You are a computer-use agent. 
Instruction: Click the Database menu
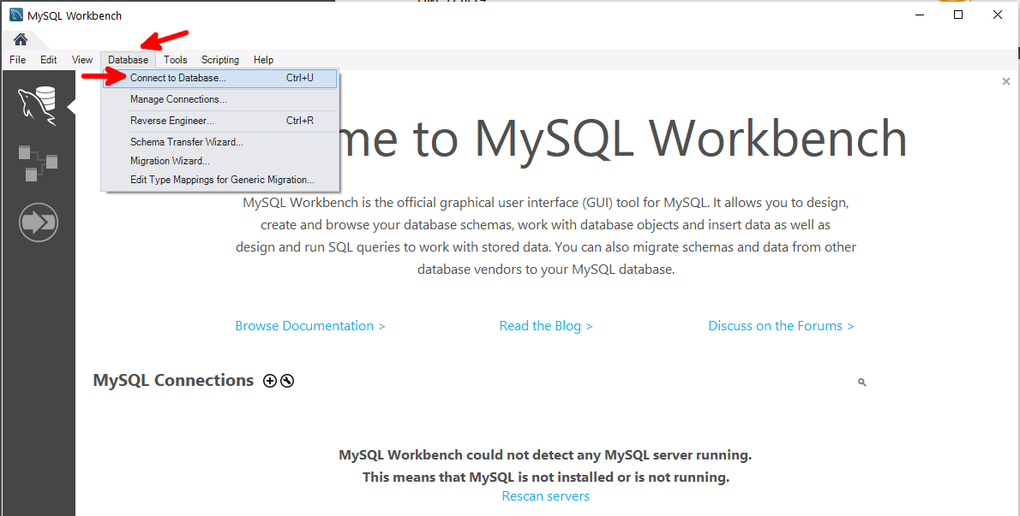coord(129,60)
